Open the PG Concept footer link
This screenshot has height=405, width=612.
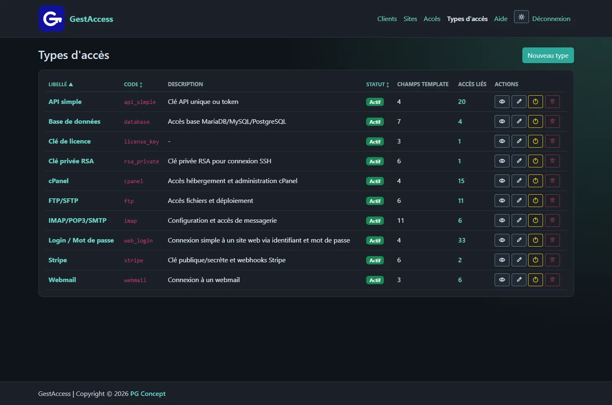point(148,393)
